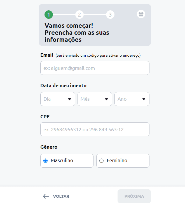
Task: Choose the Feminino gender option box
Action: (x=123, y=161)
